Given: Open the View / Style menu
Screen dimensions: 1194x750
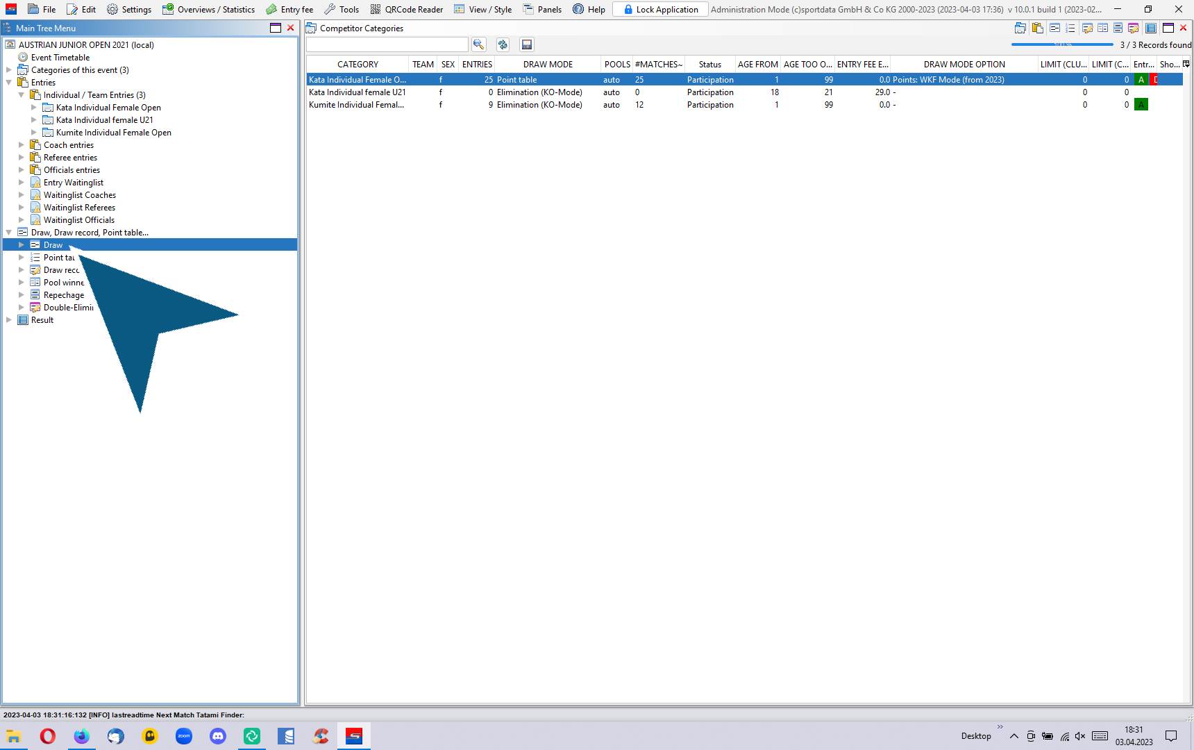Looking at the screenshot, I should (x=483, y=9).
